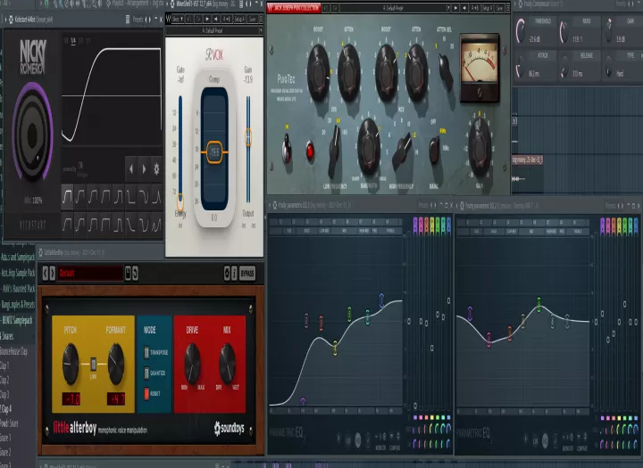Select BounceHouse Clap in the browser

13,351
